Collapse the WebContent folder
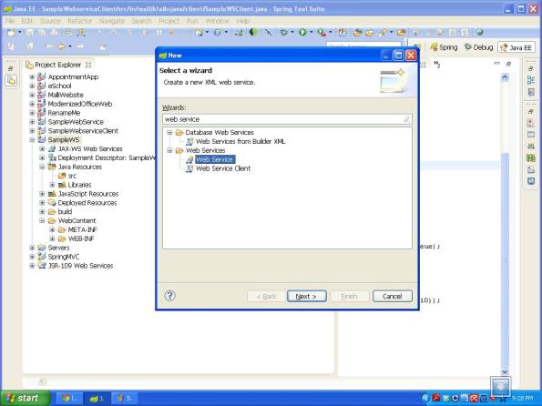Screen dimensions: 542x406 42,220
